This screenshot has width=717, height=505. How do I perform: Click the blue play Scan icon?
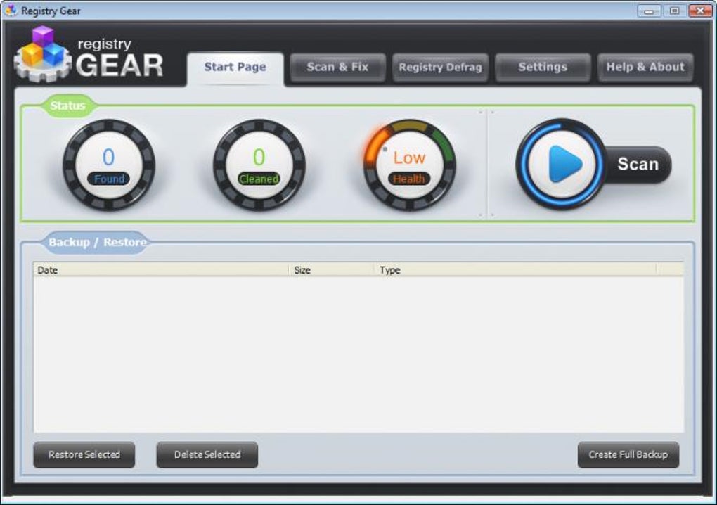tap(562, 164)
